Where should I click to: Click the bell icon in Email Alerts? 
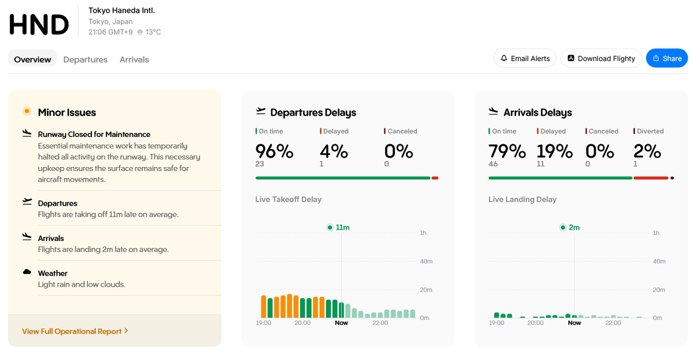[504, 58]
